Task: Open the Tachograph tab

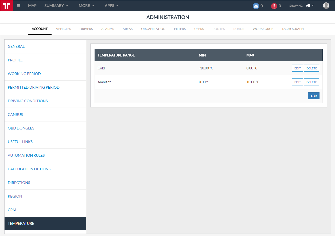Action: (293, 29)
